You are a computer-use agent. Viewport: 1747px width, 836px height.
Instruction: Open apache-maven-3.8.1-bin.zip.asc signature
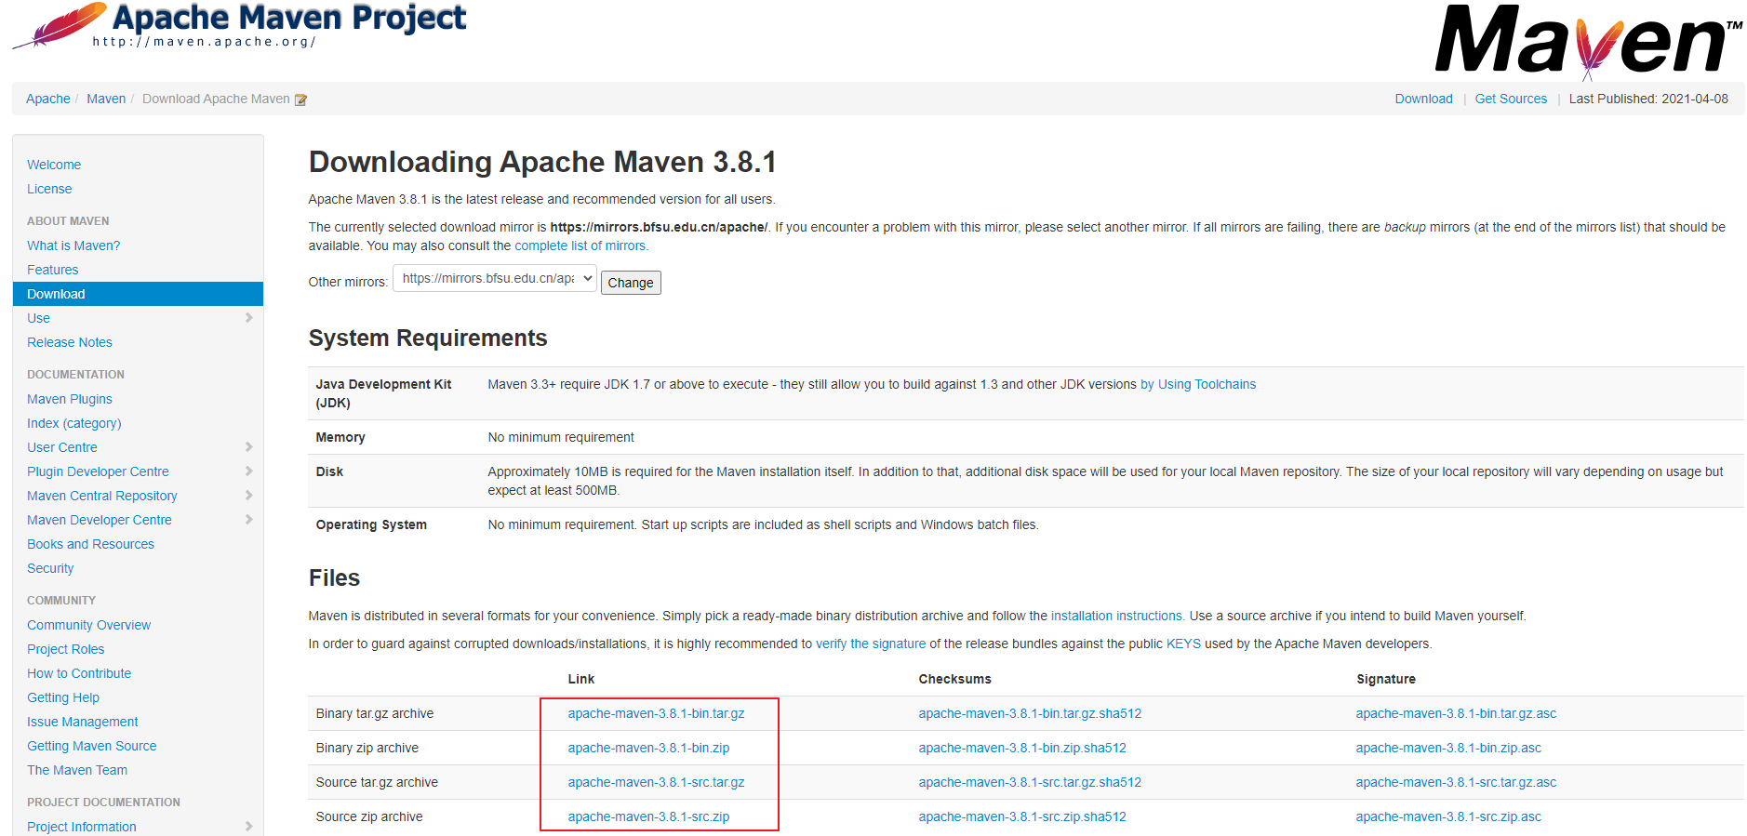1448,748
